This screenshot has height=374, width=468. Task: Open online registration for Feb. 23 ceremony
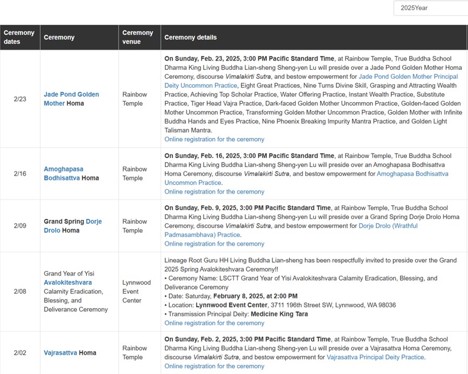(214, 139)
